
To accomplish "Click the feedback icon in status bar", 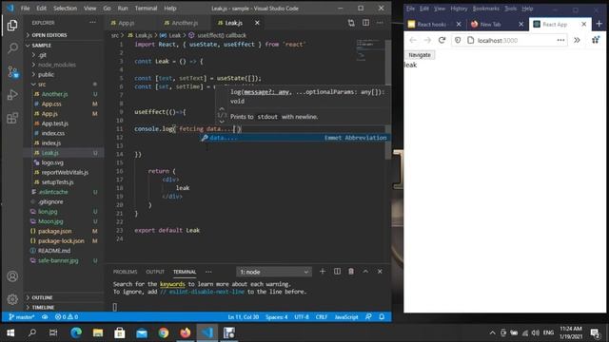I will point(368,316).
